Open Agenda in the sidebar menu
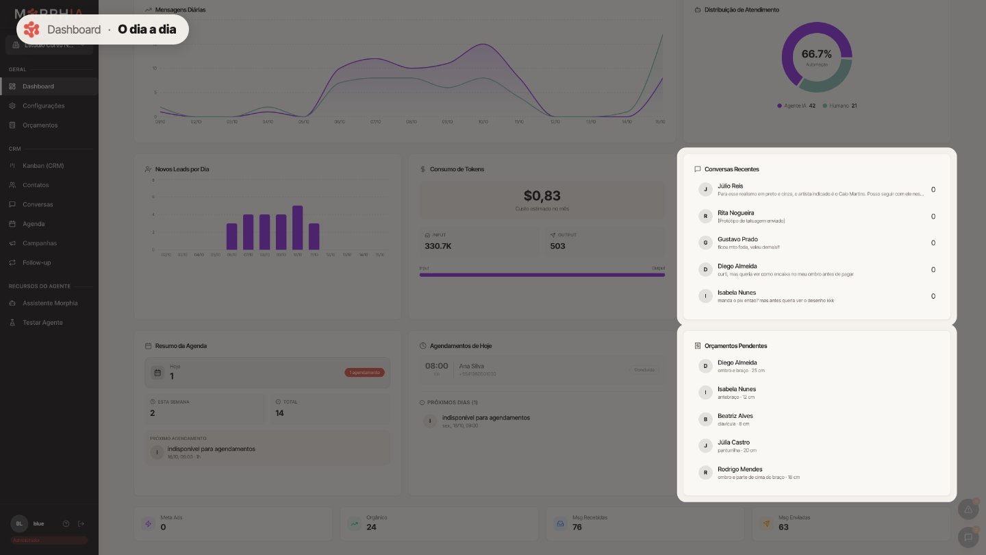This screenshot has width=986, height=555. 49,224
